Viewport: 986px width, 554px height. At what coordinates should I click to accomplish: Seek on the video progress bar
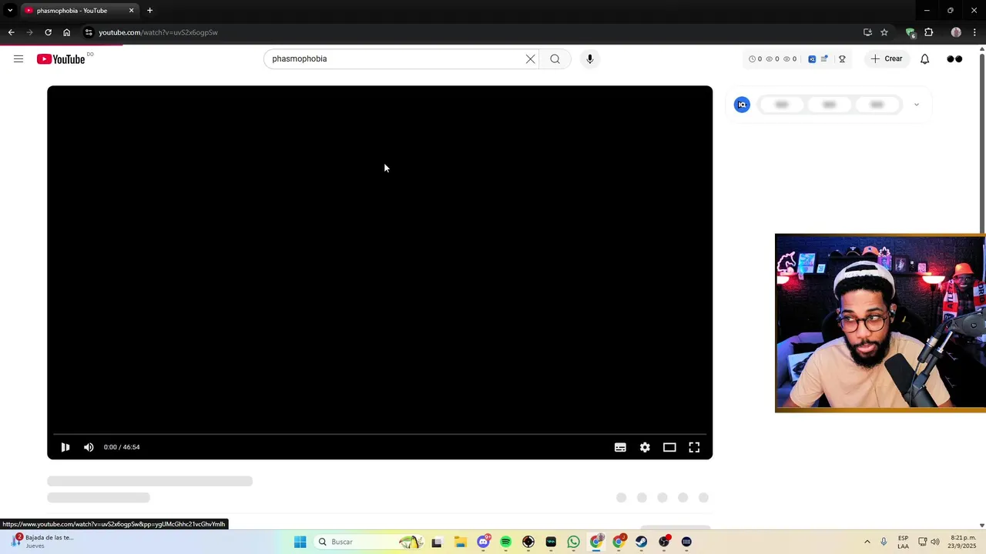click(380, 434)
